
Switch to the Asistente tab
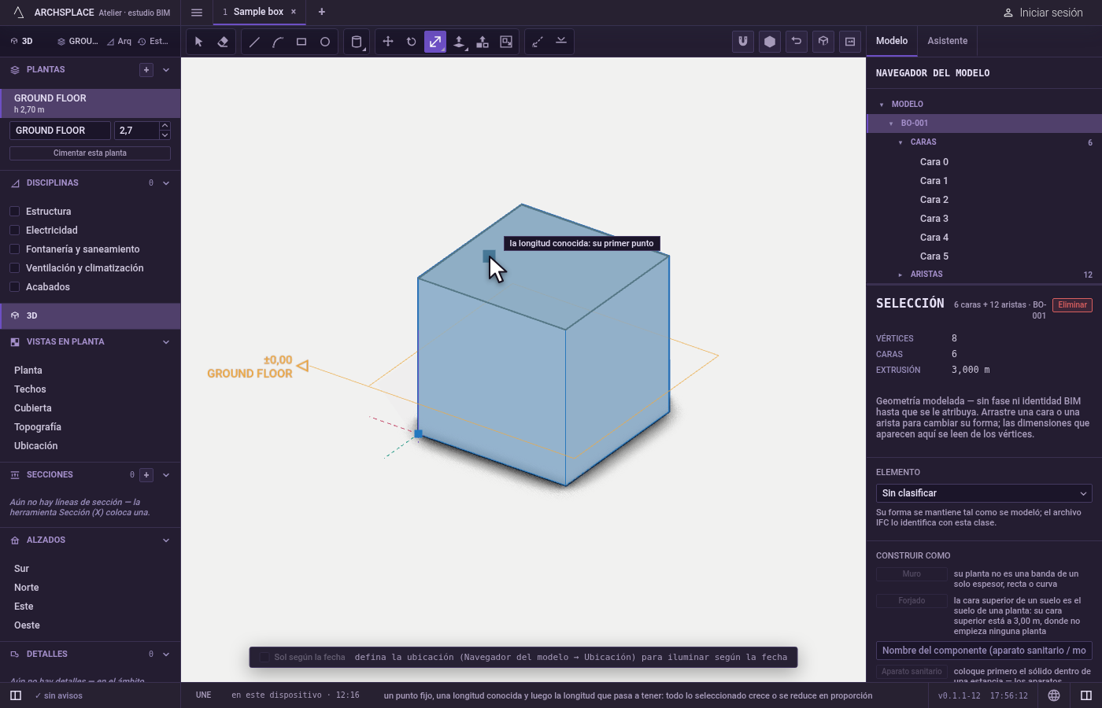(x=948, y=41)
